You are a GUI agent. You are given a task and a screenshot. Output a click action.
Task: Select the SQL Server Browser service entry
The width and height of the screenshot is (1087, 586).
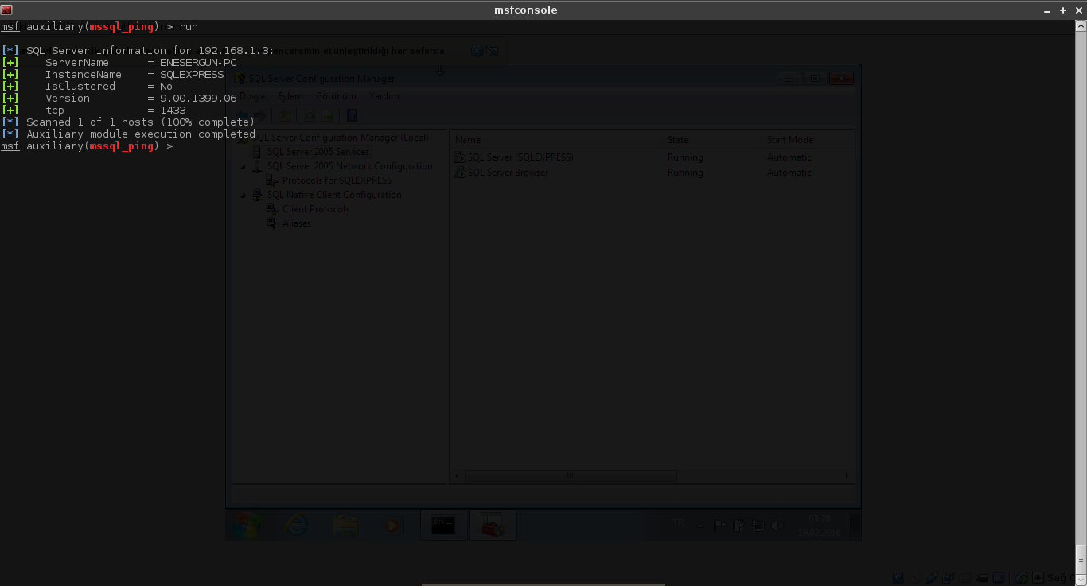click(508, 173)
